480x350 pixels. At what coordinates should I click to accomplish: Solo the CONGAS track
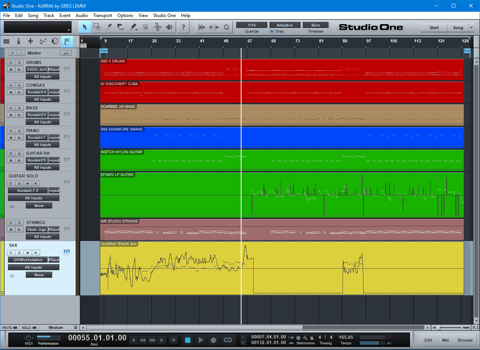[x=19, y=85]
